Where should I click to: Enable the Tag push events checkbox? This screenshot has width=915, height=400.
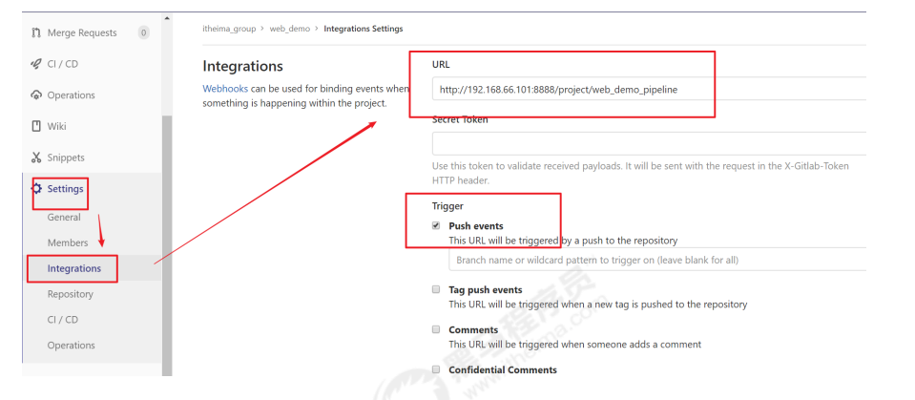[x=436, y=289]
